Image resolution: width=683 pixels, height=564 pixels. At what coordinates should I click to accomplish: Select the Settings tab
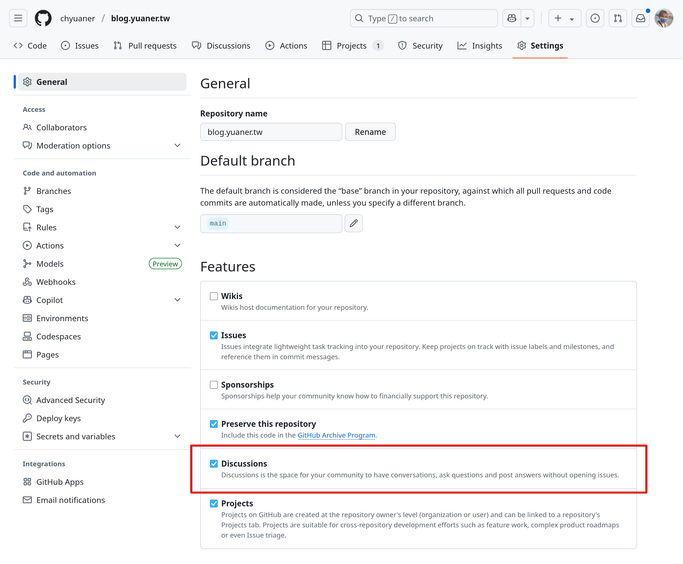pos(540,45)
